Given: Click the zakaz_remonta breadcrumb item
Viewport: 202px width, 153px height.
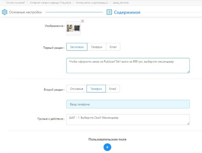Looking at the screenshot, I should pos(120,3).
